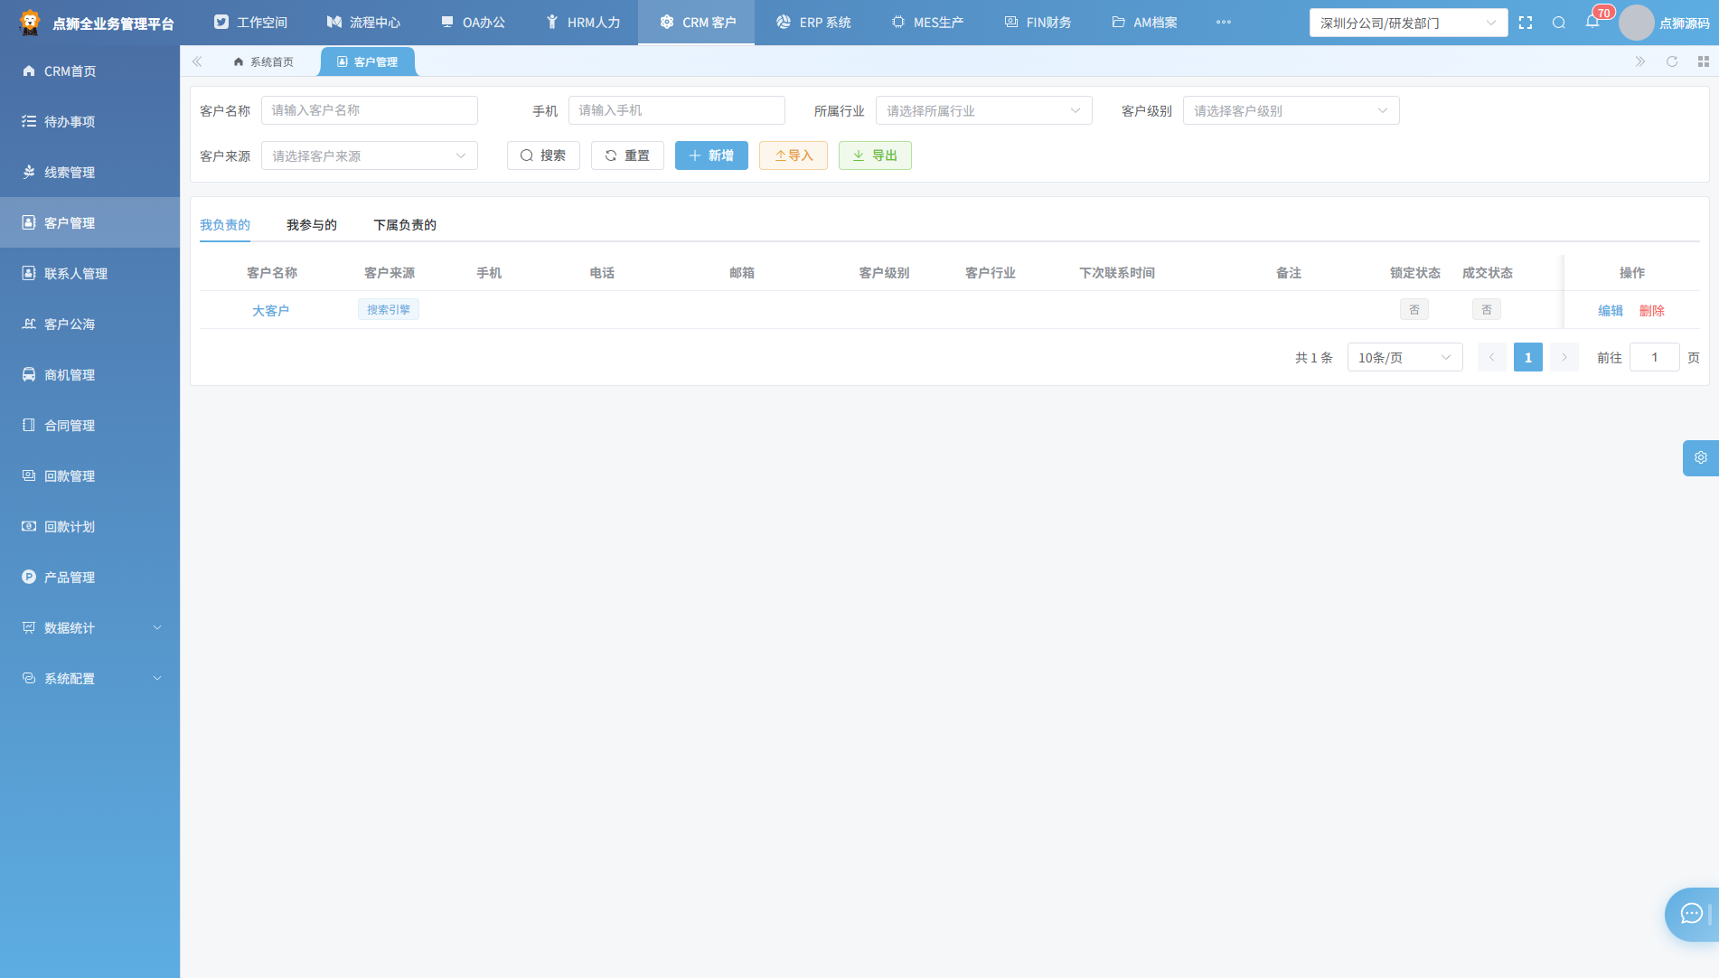Click the blue 新增 button
1719x978 pixels.
(711, 155)
